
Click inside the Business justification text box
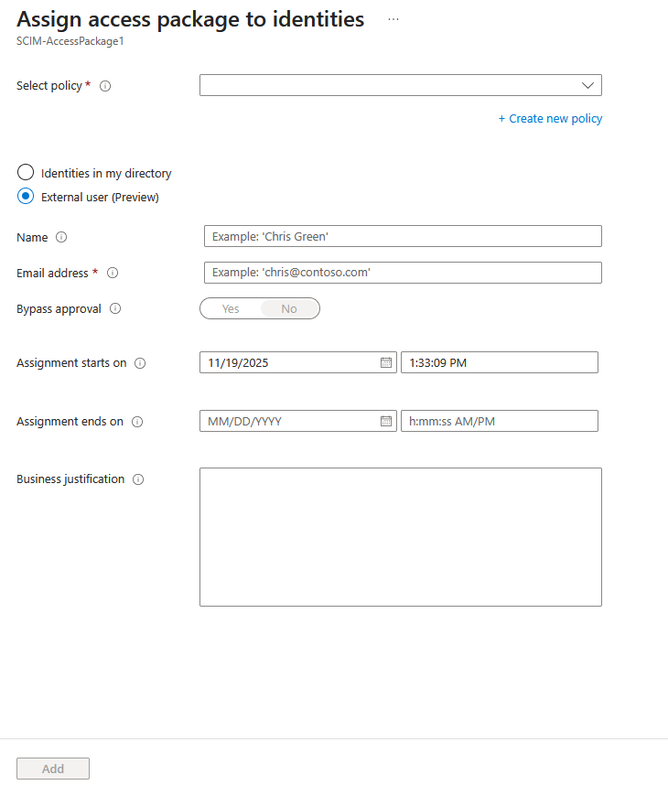coord(400,536)
